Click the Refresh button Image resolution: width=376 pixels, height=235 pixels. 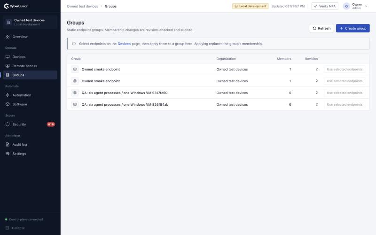point(321,28)
